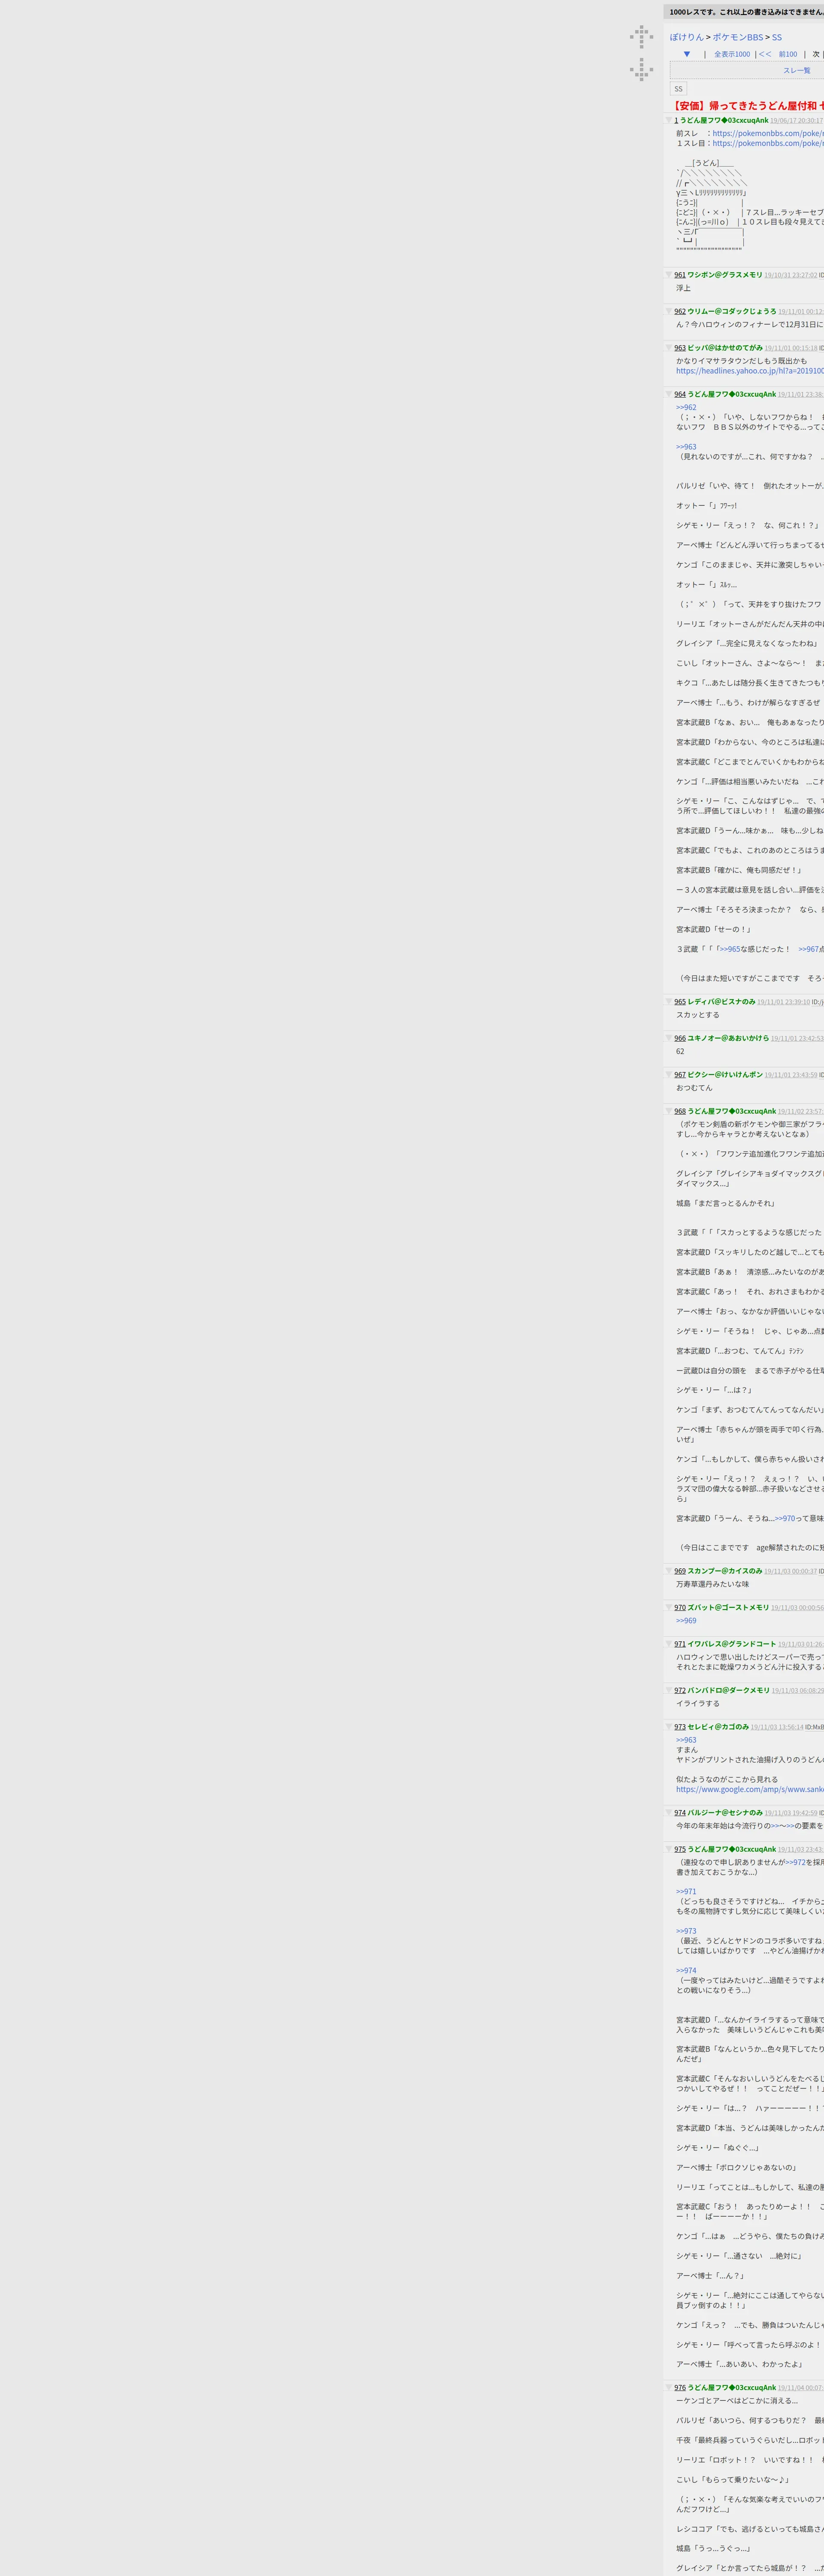Open the スレ一覧 thread list
Viewport: 824px width, 2576px height.
tap(797, 70)
